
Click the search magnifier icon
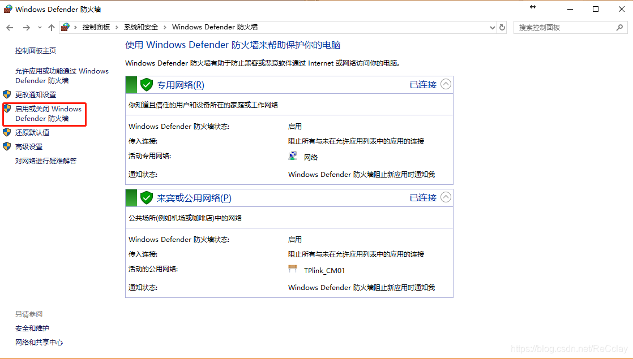coord(619,27)
